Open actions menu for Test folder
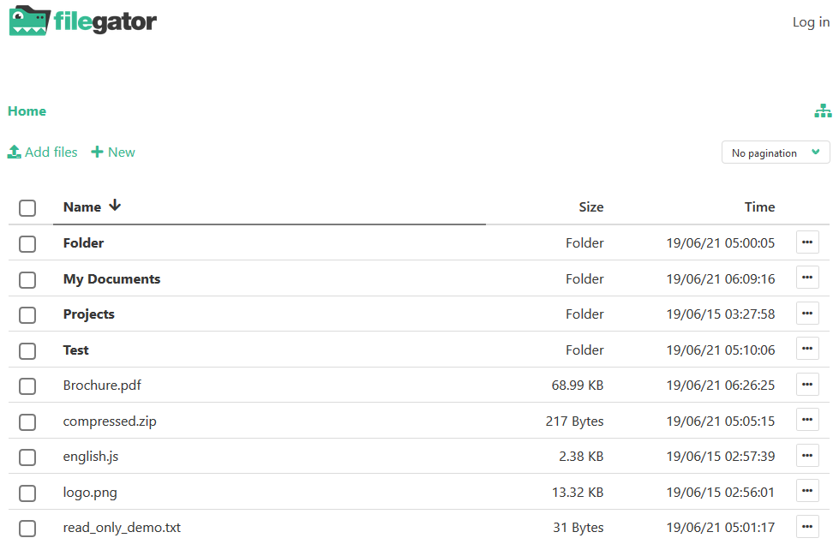The image size is (839, 556). [x=807, y=349]
